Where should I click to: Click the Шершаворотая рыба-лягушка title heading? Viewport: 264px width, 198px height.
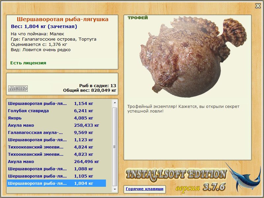(x=62, y=19)
